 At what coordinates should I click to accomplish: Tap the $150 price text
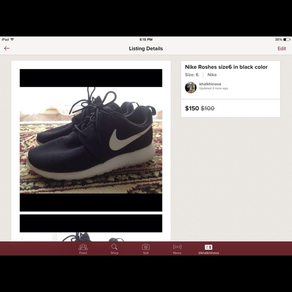(x=192, y=108)
